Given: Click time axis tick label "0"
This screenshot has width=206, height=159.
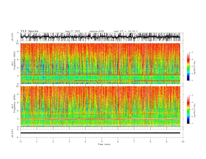Looking at the screenshot, I should (x=21, y=142).
